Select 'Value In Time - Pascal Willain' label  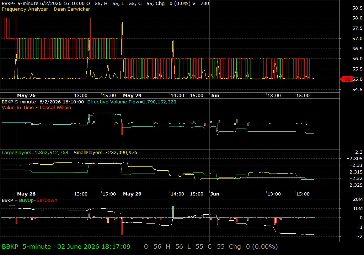[x=37, y=107]
